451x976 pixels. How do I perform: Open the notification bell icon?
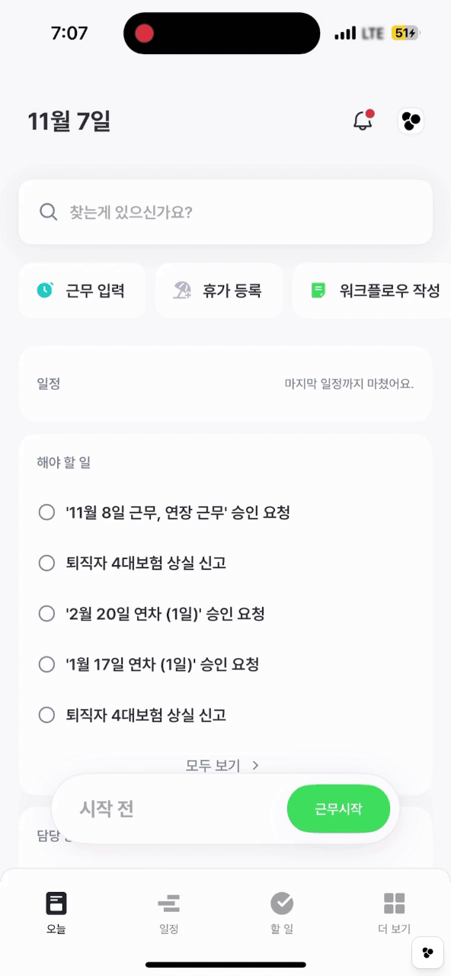click(363, 121)
